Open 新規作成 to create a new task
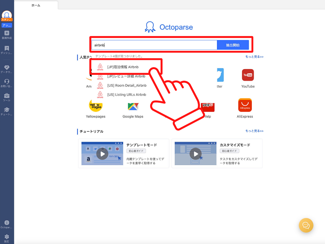The image size is (325, 244). click(x=7, y=35)
